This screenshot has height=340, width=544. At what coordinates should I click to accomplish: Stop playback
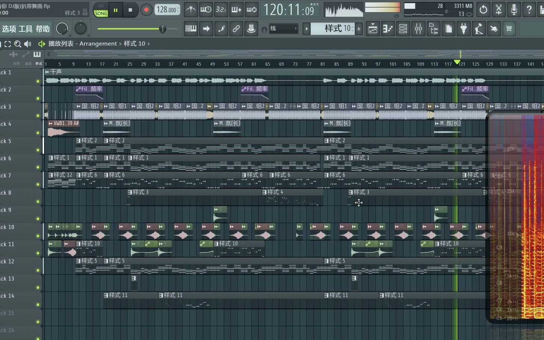130,10
